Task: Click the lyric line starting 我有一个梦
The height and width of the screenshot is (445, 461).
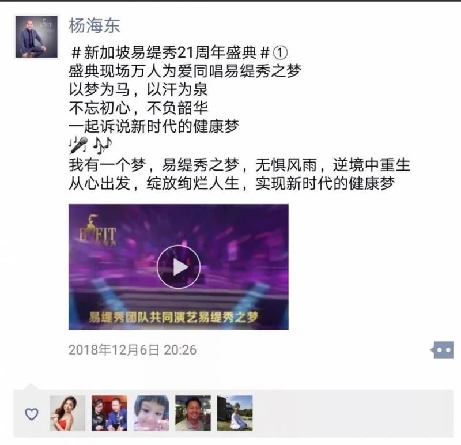Action: click(239, 165)
